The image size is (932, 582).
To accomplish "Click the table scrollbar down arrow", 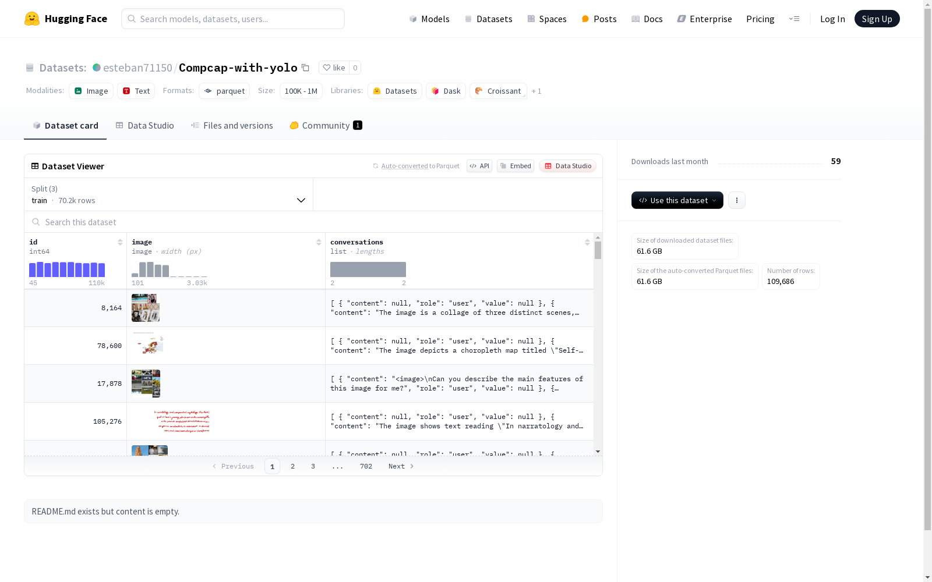I will [x=598, y=452].
